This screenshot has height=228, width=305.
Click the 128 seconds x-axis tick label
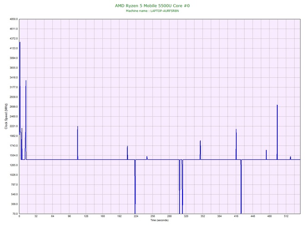[86, 216]
